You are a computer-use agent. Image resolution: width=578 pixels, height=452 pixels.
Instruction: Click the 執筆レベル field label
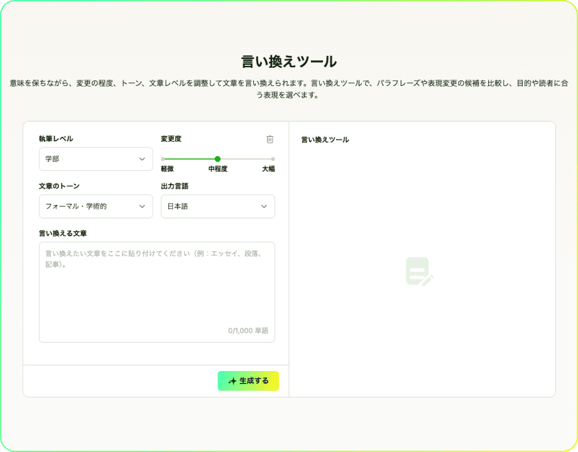(56, 139)
